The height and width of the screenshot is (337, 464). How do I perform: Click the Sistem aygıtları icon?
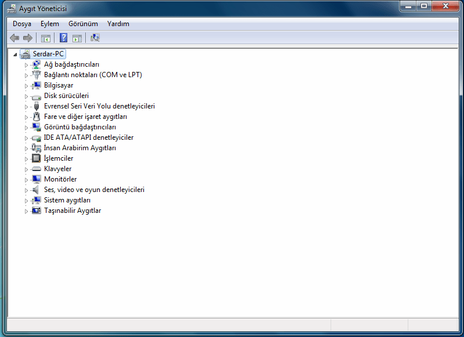(37, 200)
